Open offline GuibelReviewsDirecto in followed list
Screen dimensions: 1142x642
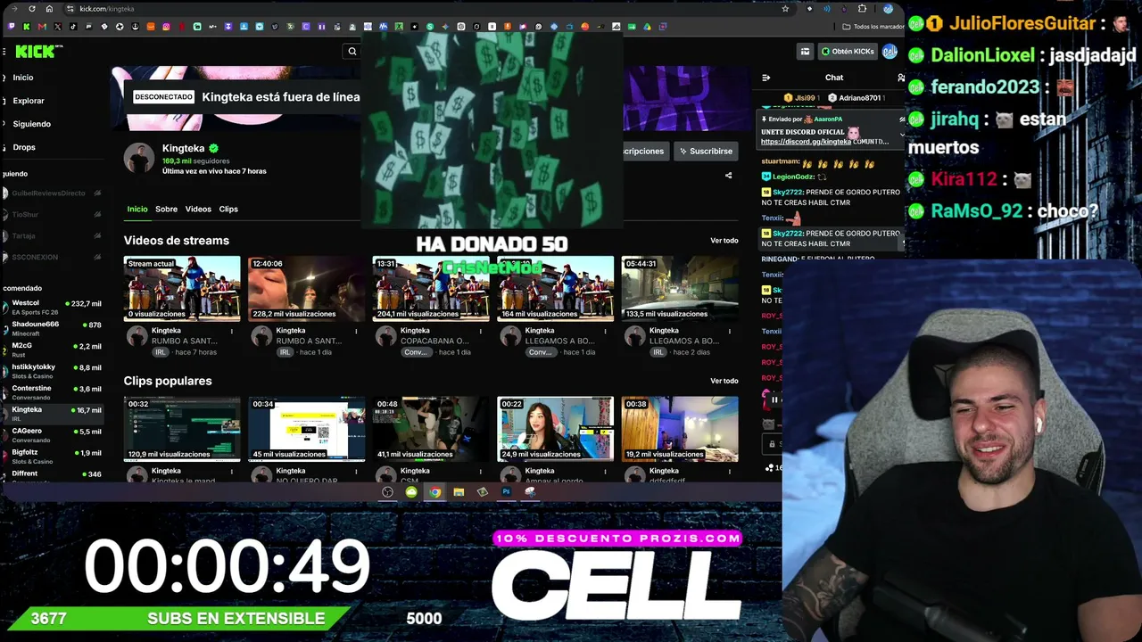click(x=54, y=193)
